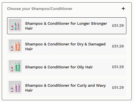Click the pink bottle in the Longer Stronger image

[x=18, y=26]
